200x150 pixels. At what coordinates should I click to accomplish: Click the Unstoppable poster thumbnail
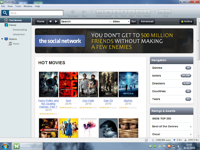click(x=48, y=128)
